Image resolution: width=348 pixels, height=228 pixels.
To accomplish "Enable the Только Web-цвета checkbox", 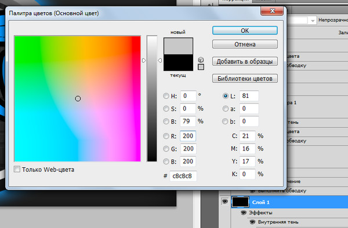I will click(x=17, y=170).
